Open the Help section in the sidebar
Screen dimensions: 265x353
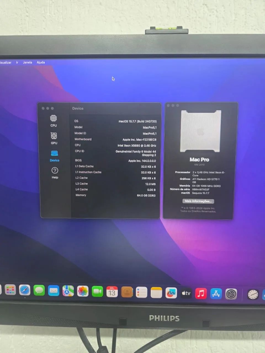pos(55,173)
